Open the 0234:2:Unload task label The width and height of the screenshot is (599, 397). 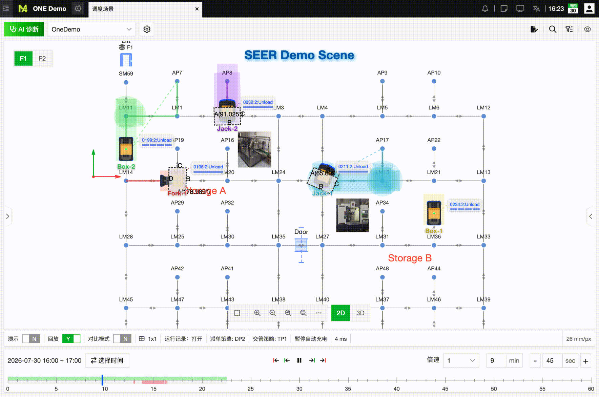click(x=464, y=205)
